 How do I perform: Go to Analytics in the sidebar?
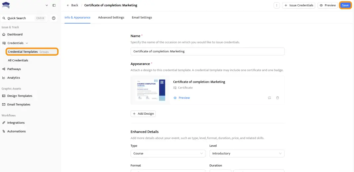click(14, 78)
